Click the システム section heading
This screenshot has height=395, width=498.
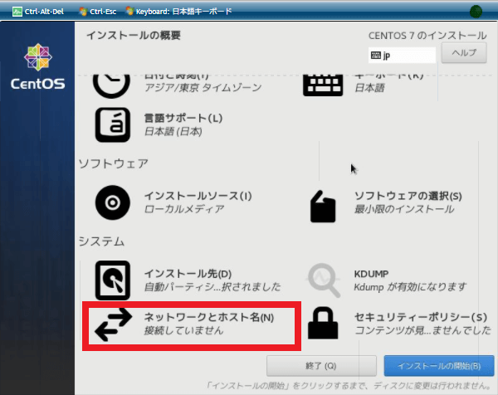pyautogui.click(x=101, y=241)
